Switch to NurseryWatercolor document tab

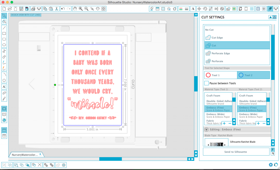(26, 155)
